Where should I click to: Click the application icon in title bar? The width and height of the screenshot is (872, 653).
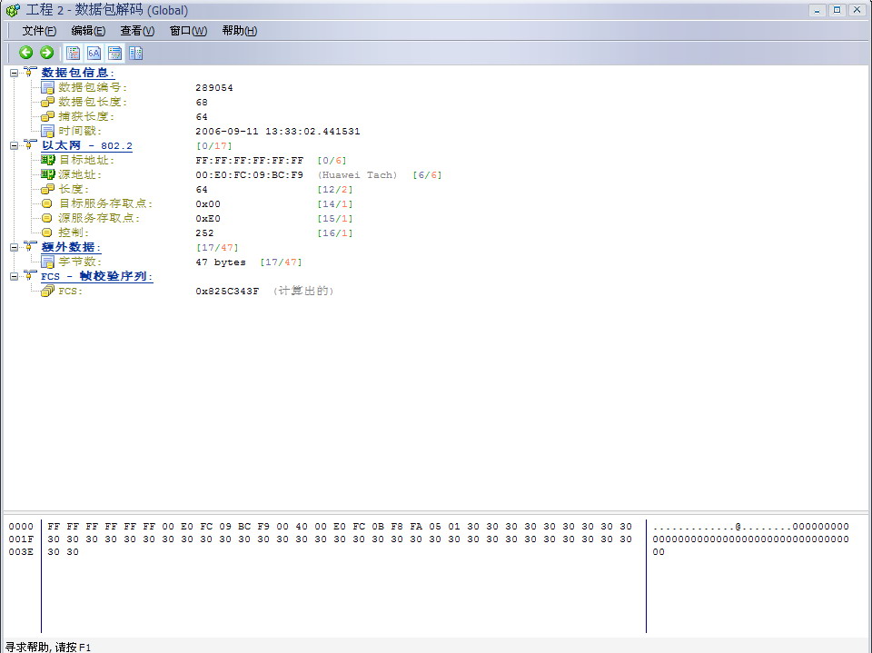click(12, 10)
